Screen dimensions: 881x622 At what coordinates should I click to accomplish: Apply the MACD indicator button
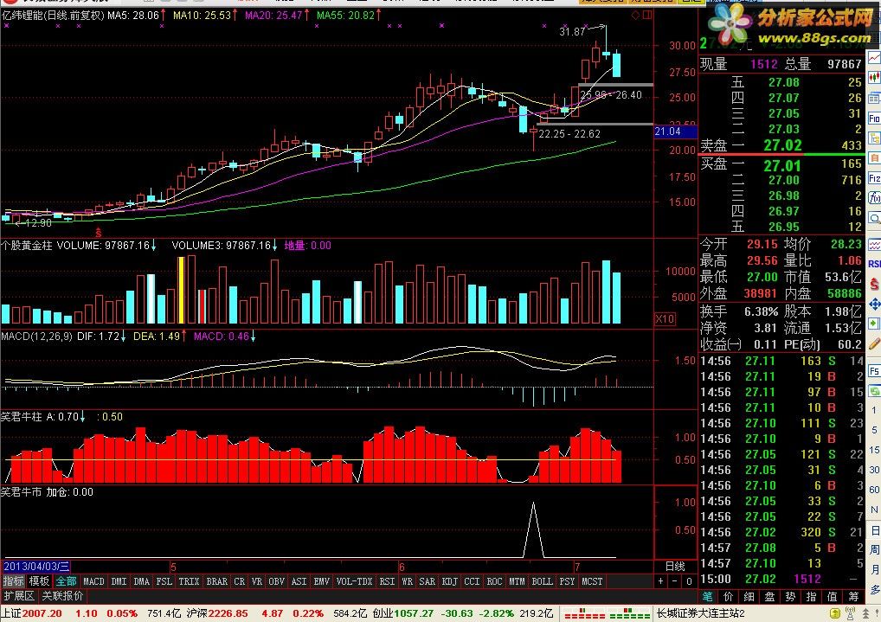pos(93,581)
